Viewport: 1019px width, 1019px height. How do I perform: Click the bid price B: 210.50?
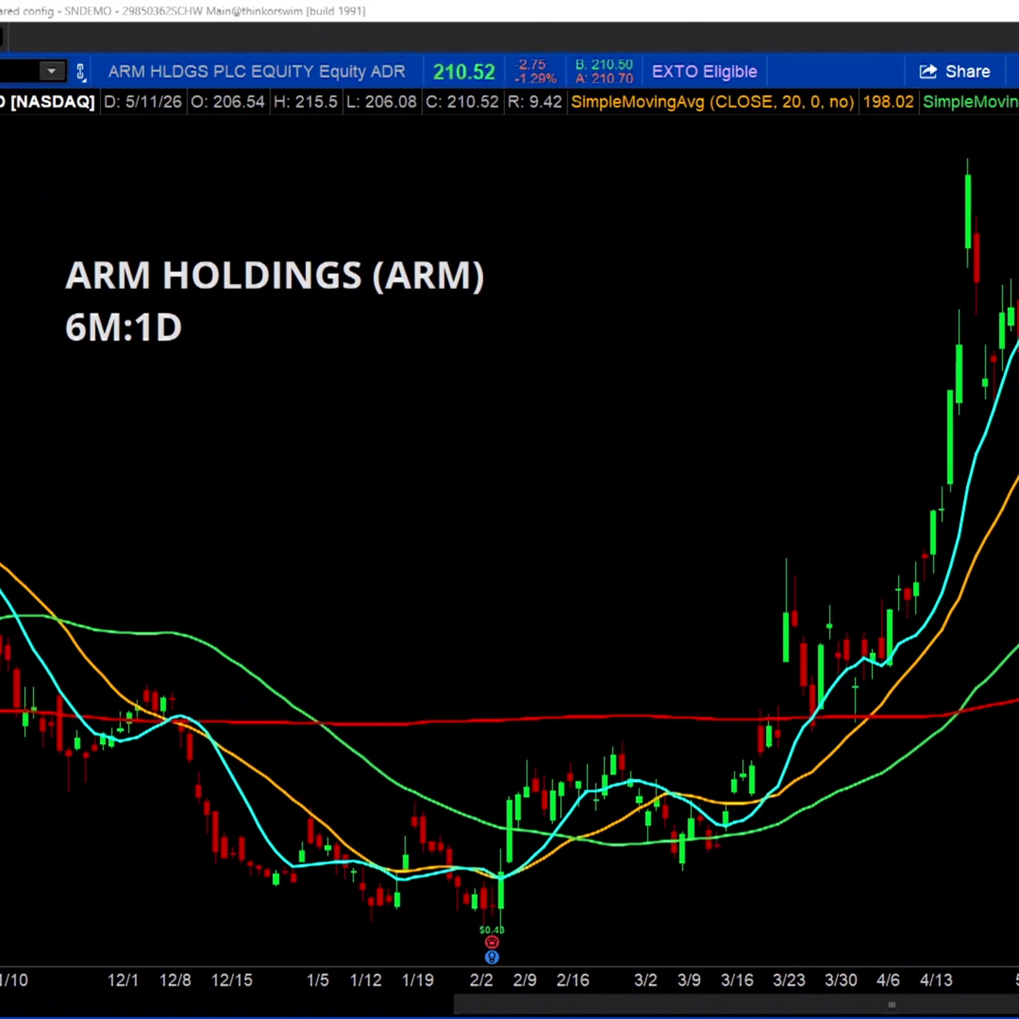[x=604, y=64]
